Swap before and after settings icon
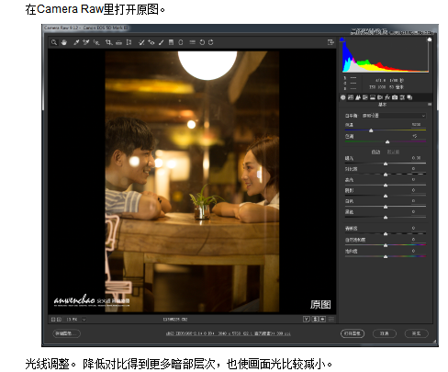 coord(315,320)
